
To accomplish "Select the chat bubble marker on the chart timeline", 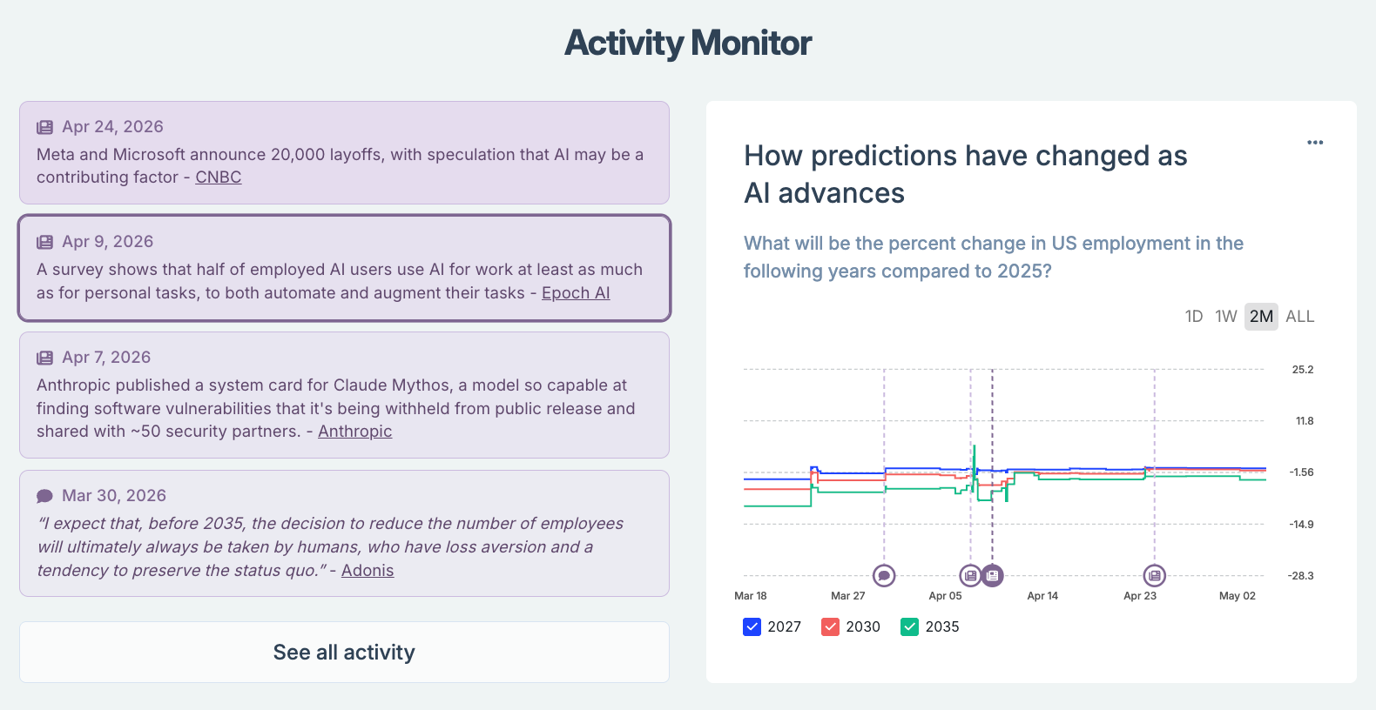I will point(884,575).
